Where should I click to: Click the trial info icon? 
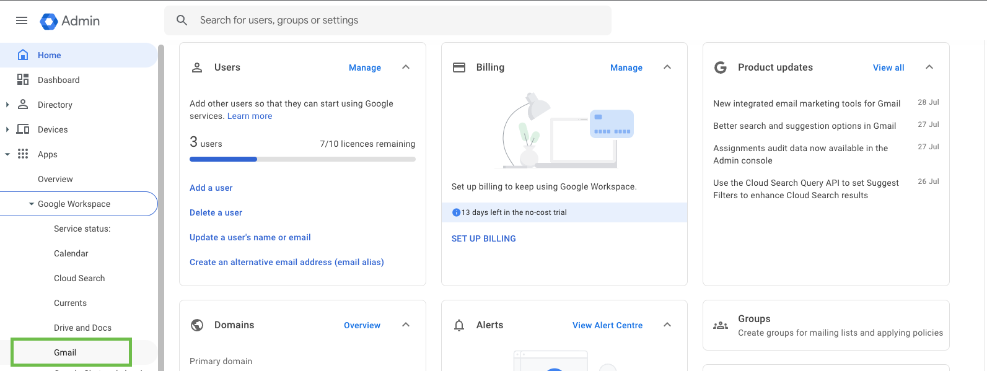[456, 212]
